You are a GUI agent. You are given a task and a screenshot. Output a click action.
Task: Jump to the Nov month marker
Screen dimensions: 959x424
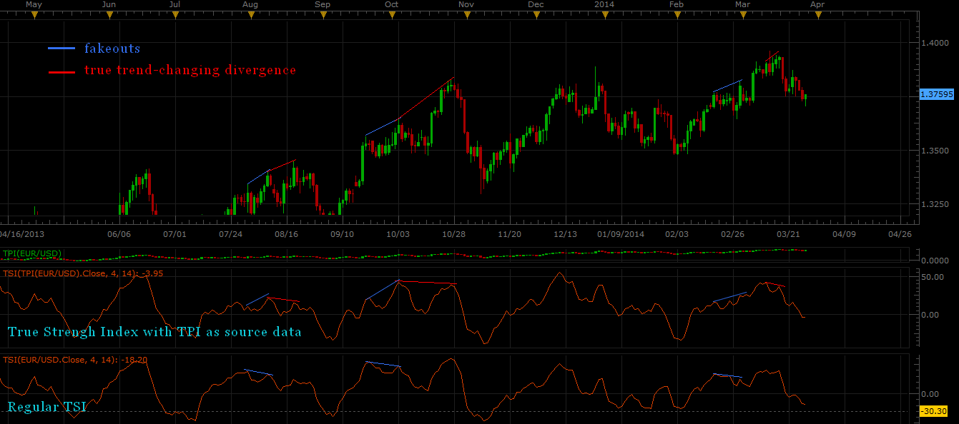click(466, 14)
